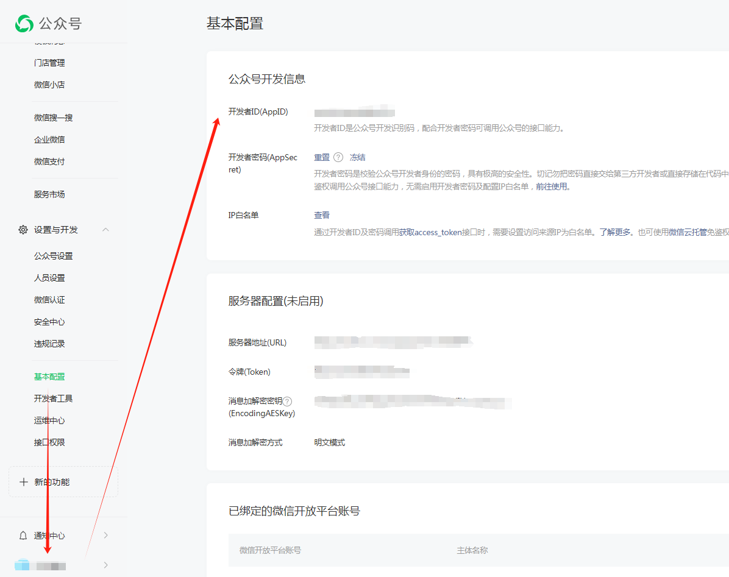Open the 微信云托管 link
Viewport: 729px width, 577px height.
(x=688, y=232)
